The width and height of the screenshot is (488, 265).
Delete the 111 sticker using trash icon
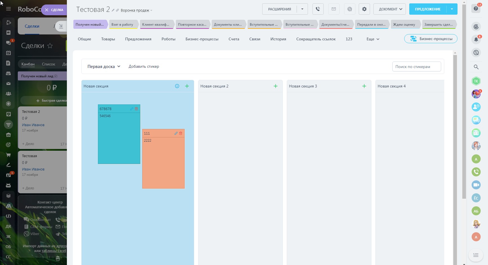click(181, 133)
